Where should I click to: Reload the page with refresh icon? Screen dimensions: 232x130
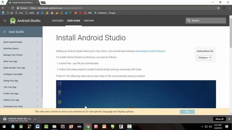[12, 8]
